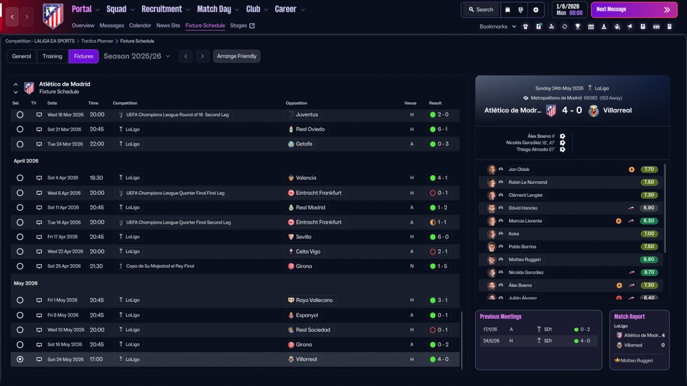Click the orange plus icon on Jan Oblak row

(x=632, y=169)
